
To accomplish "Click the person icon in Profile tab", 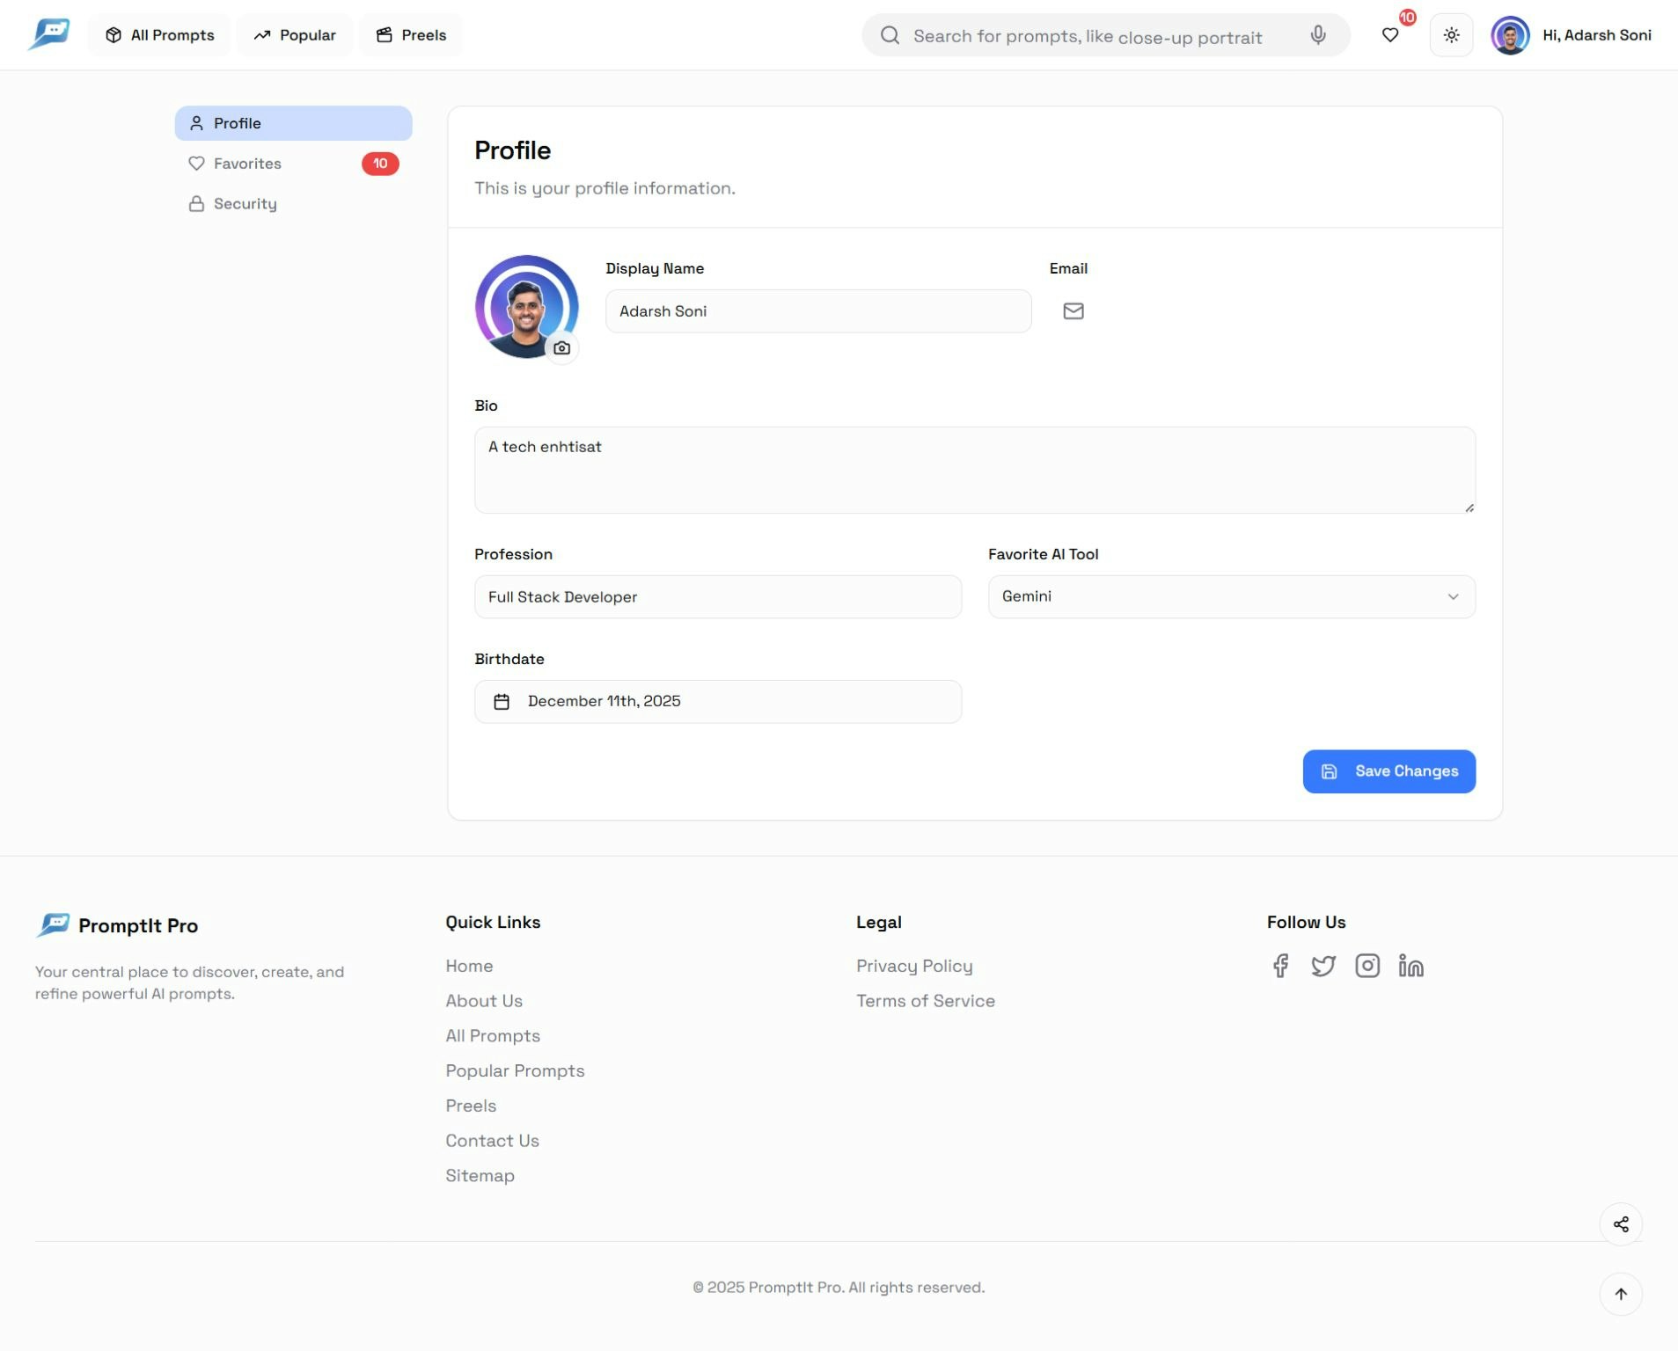I will click(196, 123).
